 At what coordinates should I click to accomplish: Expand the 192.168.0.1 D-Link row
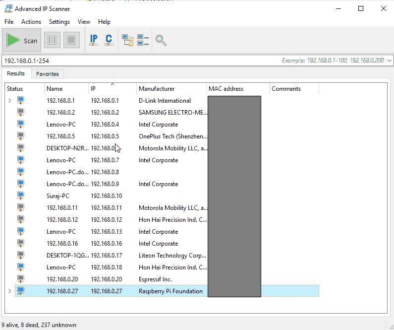(9, 101)
